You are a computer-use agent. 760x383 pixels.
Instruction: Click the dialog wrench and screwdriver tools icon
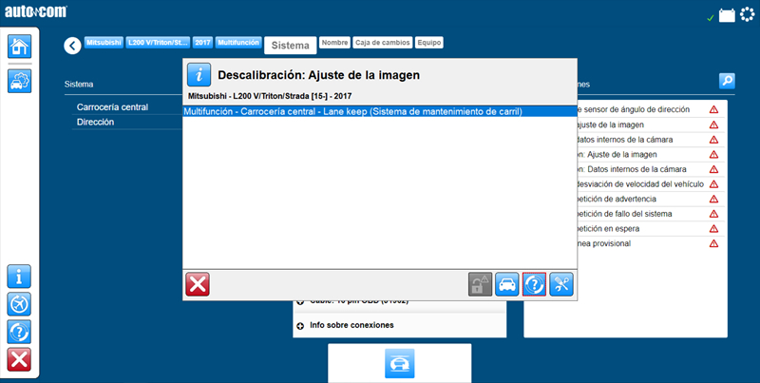561,284
